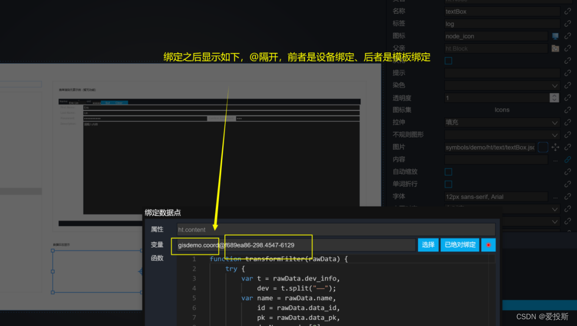
Task: Click the binding chain icon beside the log label field
Action: click(x=568, y=23)
